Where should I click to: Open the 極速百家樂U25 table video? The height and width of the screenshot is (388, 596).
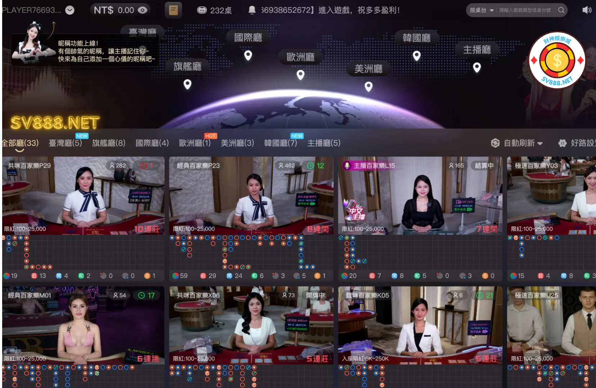(551, 325)
